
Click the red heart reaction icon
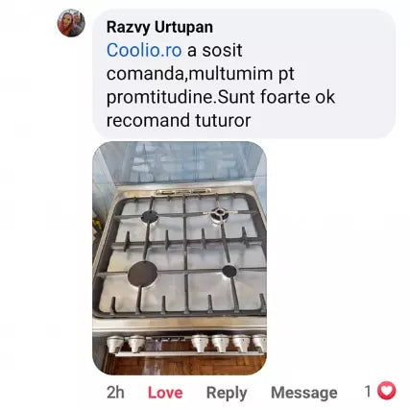(386, 391)
